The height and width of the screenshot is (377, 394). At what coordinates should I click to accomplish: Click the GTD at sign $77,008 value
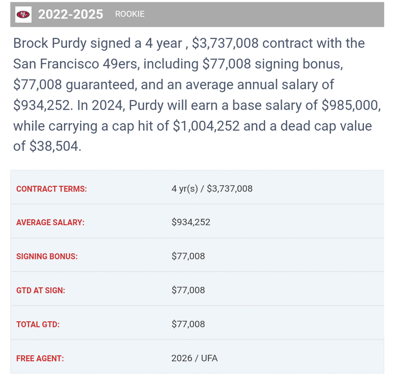click(188, 290)
